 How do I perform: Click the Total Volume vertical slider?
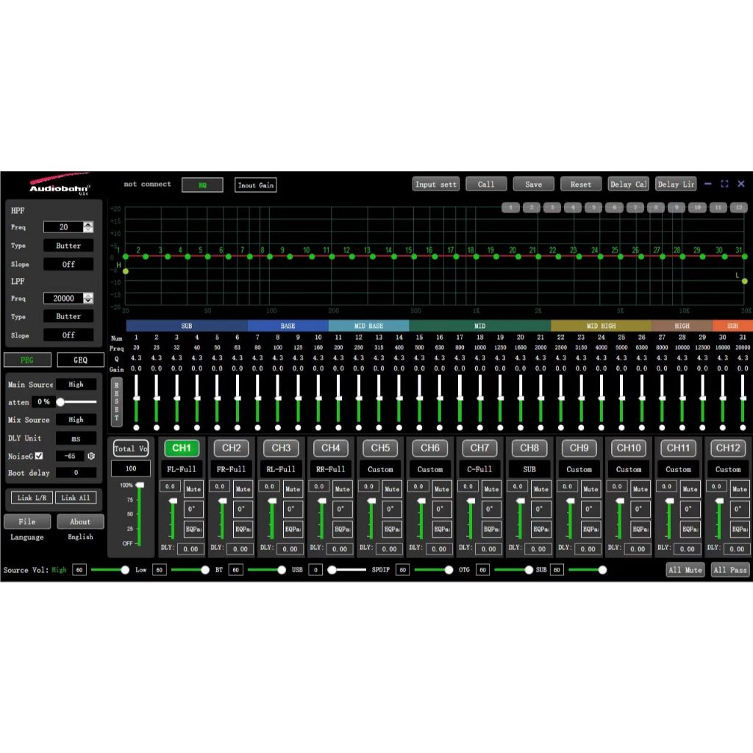(x=138, y=514)
